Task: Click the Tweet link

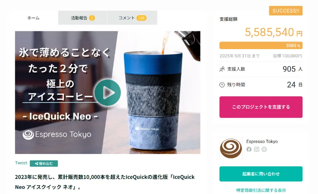Action: [x=21, y=163]
